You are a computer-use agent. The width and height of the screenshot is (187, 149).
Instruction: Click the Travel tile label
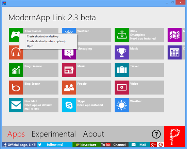[134, 66]
